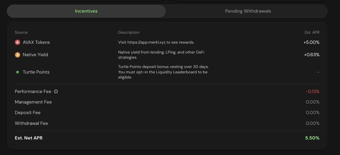Viewport: 340px width, 155px height.
Task: Switch to the Incentives tab
Action: [86, 11]
